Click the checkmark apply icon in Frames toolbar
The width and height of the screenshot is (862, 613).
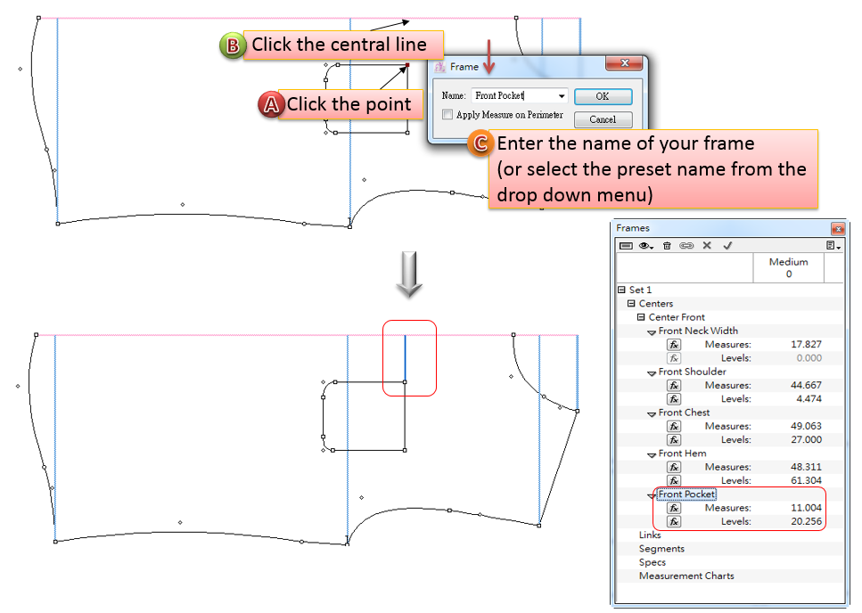pyautogui.click(x=727, y=245)
